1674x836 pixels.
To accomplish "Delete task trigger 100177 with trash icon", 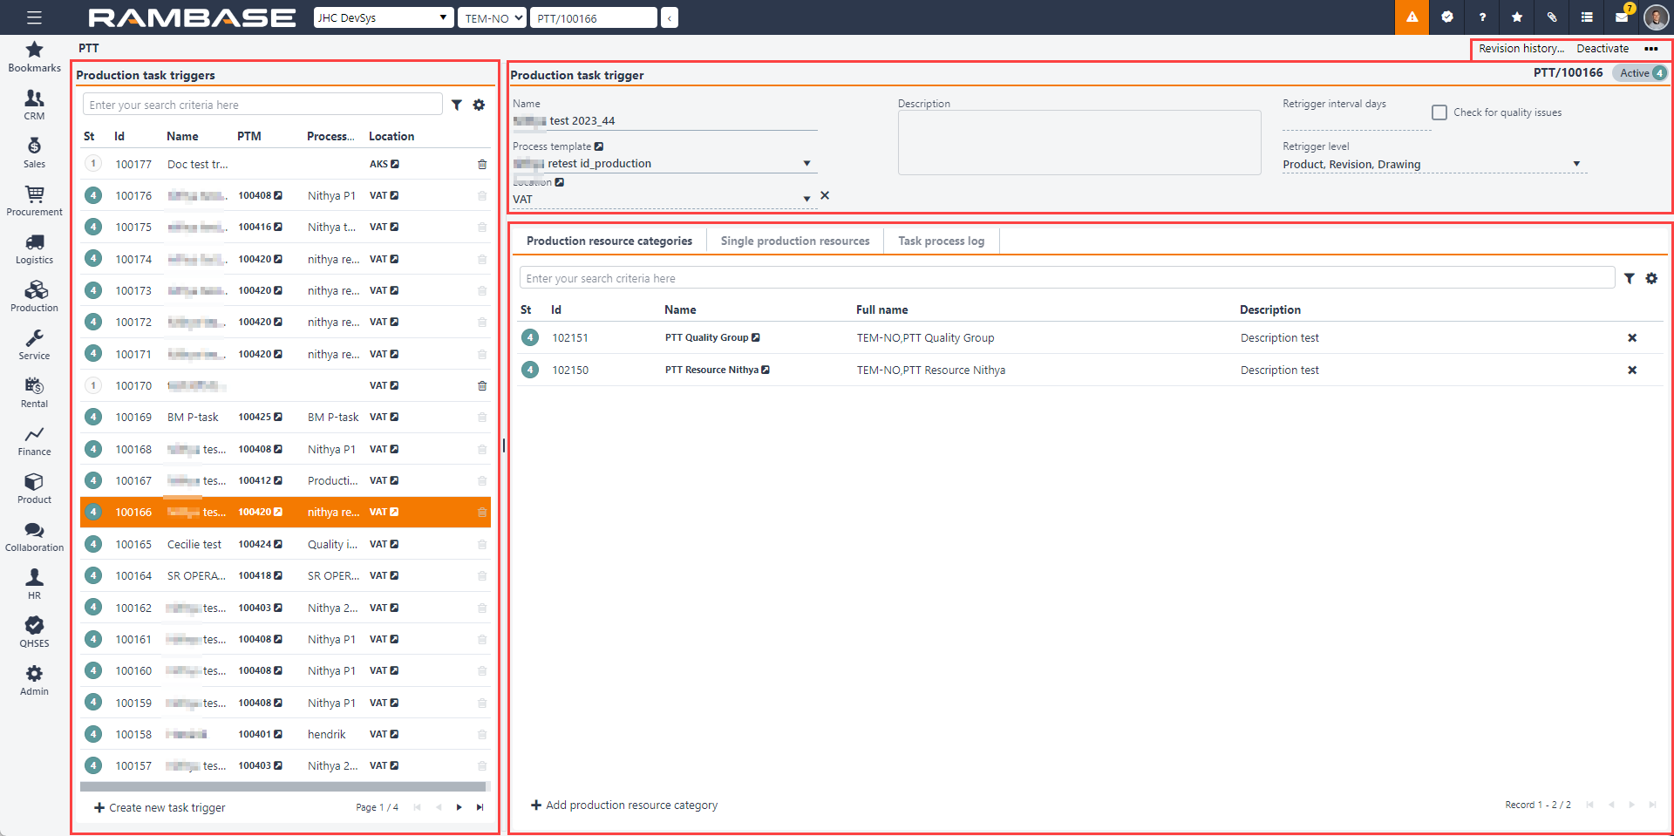I will [482, 164].
